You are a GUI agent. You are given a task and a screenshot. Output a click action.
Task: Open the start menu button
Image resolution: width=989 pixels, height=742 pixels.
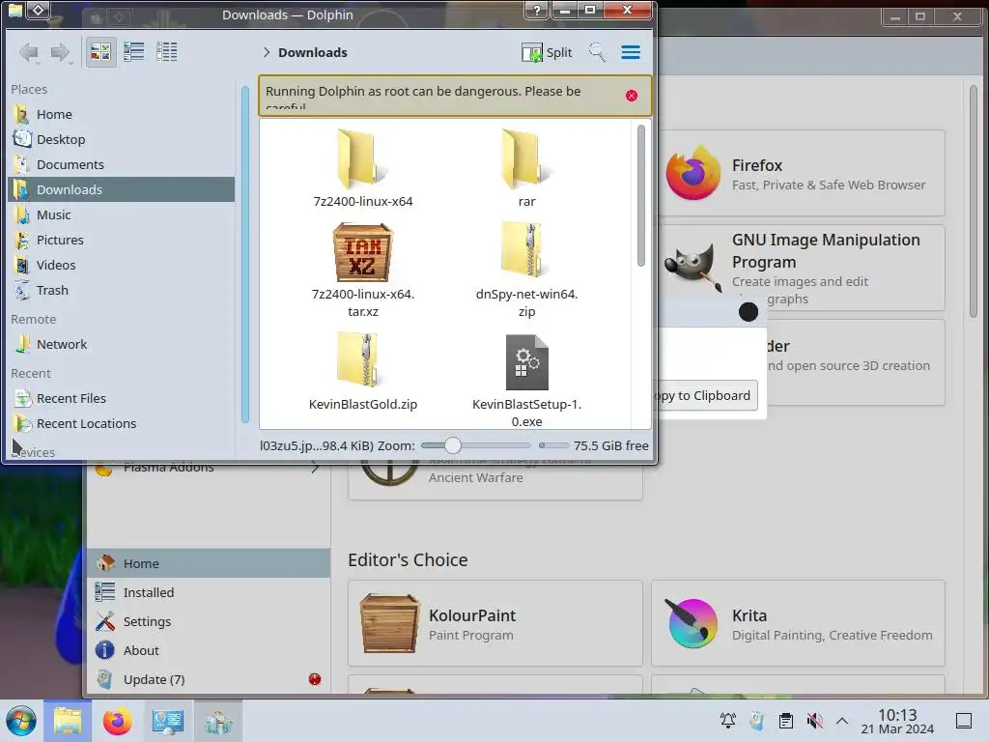pos(21,721)
